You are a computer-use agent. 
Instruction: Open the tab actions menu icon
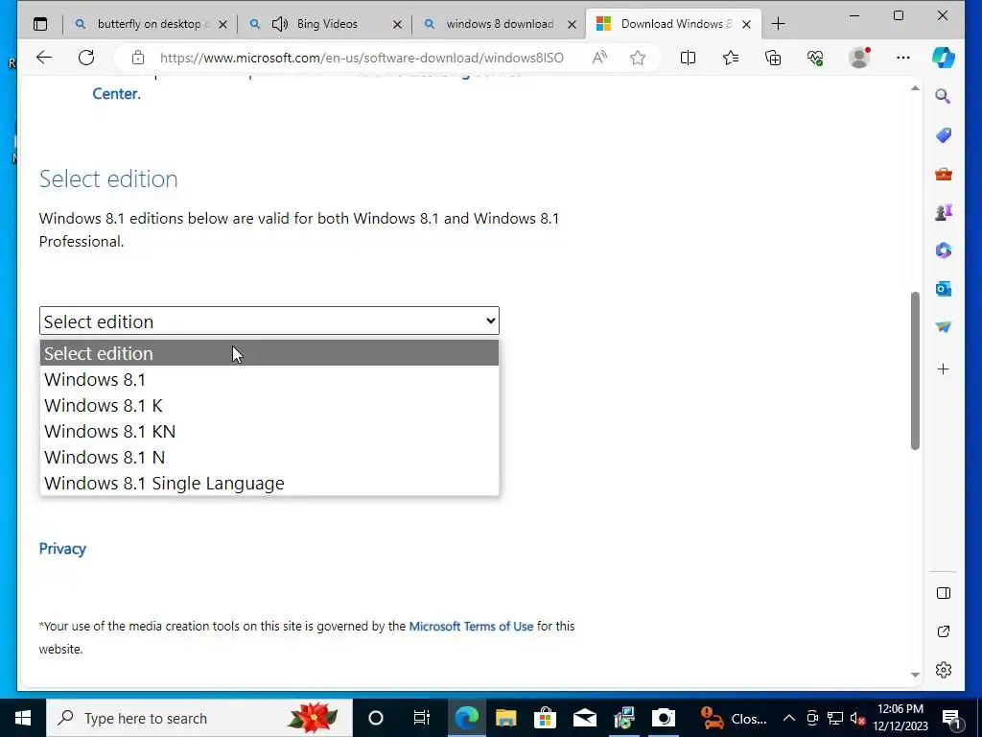tap(40, 24)
